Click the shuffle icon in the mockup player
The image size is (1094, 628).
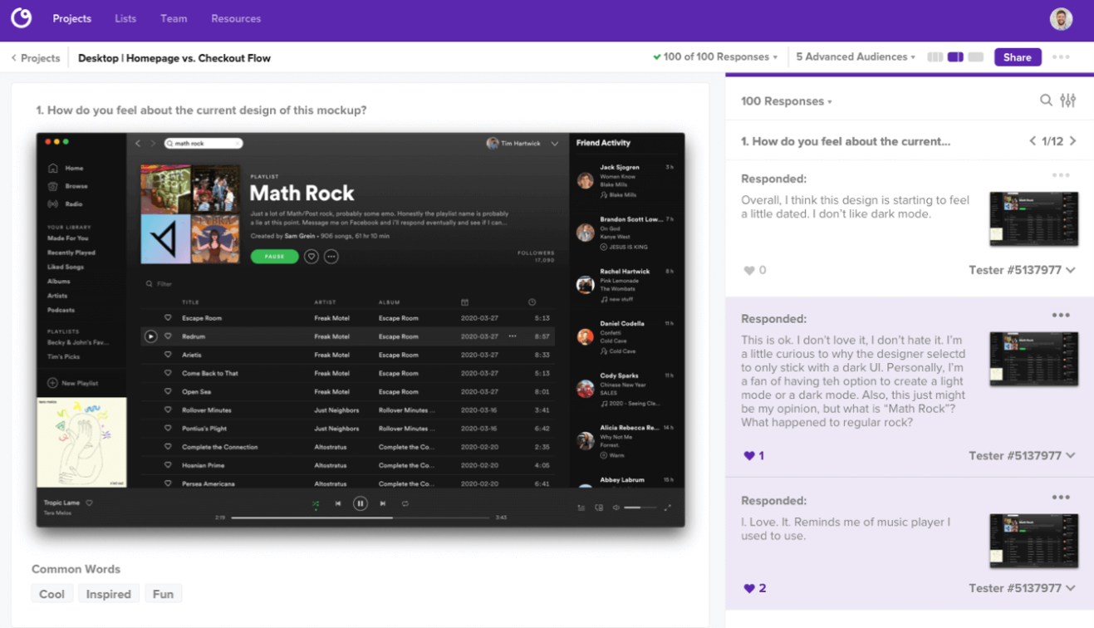pyautogui.click(x=316, y=503)
